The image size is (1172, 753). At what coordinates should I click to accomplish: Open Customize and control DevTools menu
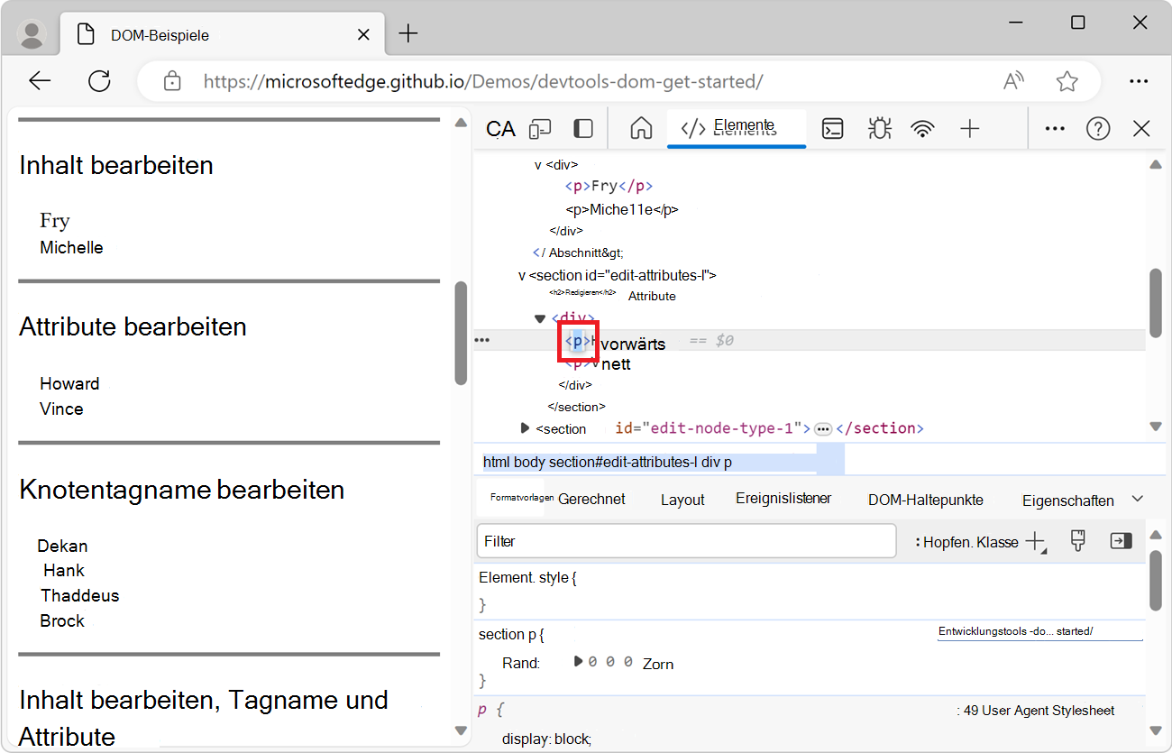(1055, 129)
